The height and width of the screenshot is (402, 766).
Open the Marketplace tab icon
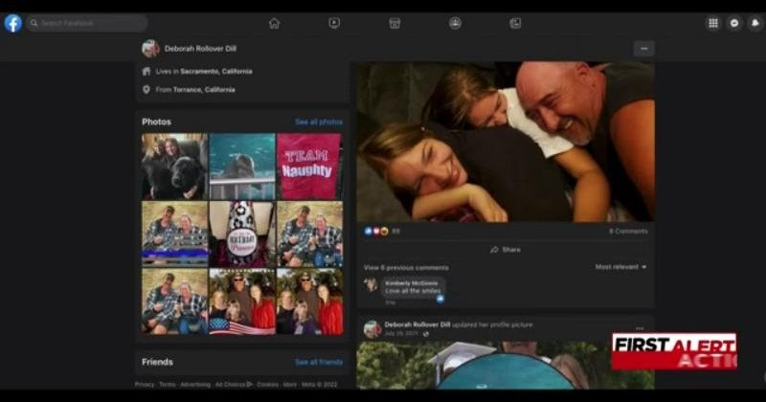click(x=394, y=23)
